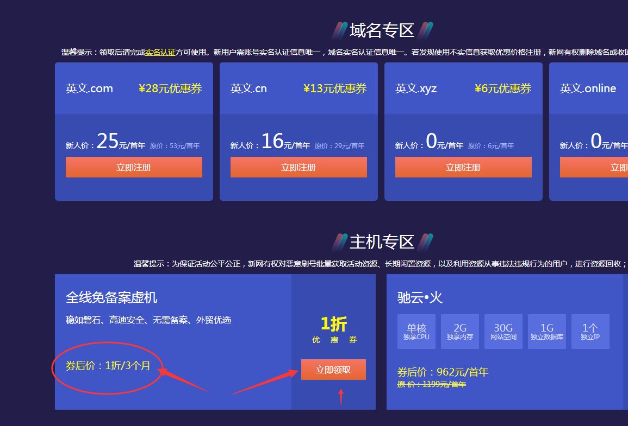Click the 域名专区 section heading
The image size is (628, 426).
tap(382, 30)
